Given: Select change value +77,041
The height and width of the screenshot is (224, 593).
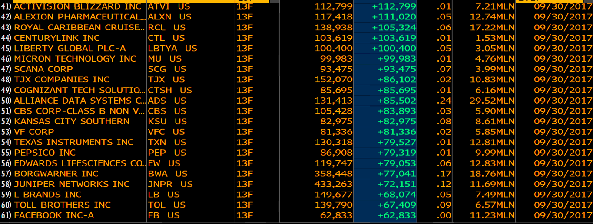Looking at the screenshot, I should tap(397, 173).
